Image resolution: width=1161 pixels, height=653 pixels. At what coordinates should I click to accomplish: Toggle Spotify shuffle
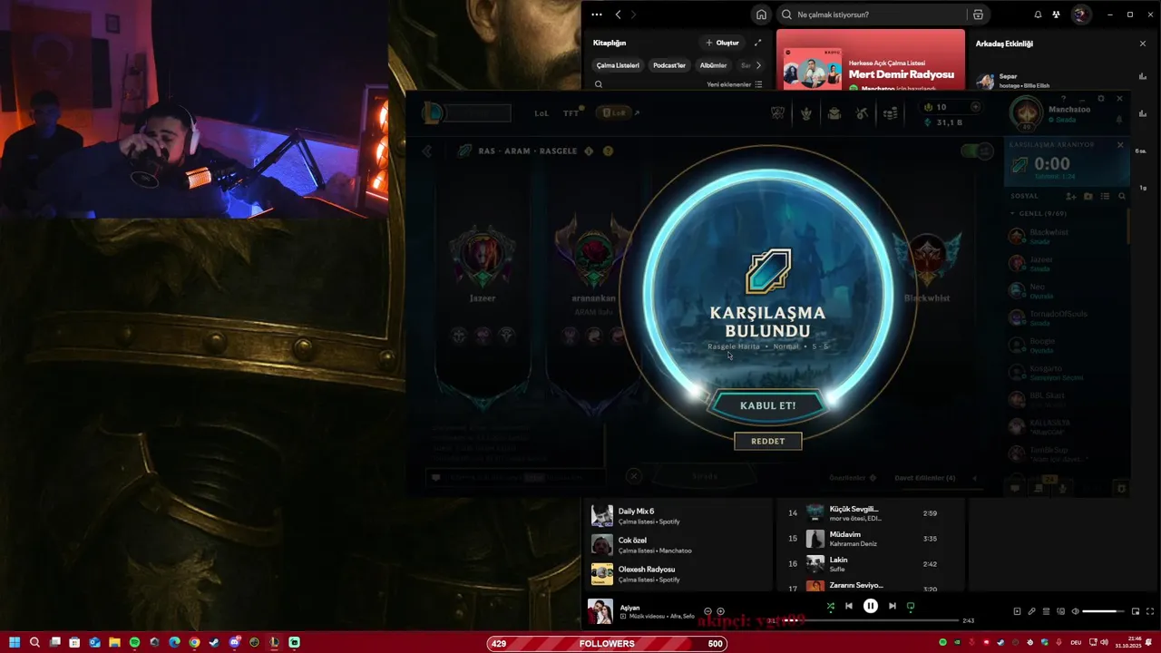[x=830, y=606]
